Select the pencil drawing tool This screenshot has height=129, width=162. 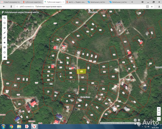[5, 33]
